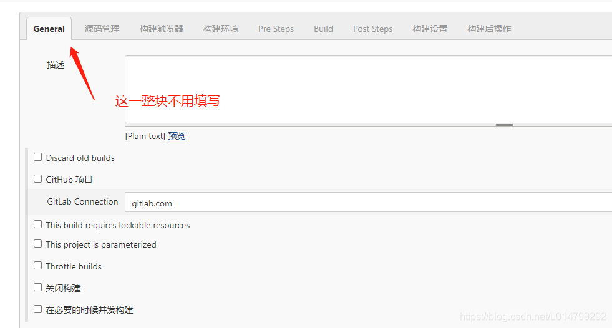The image size is (612, 328).
Task: Switch to Post Steps tab
Action: click(372, 29)
